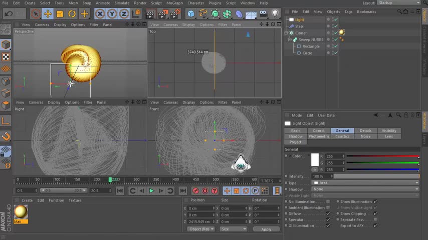Click the light bulb icon
Viewport: 428px width, 240px height.
[x=275, y=14]
